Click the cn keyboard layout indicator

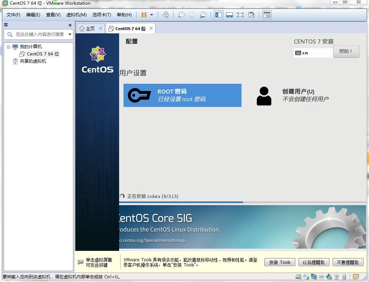pos(313,53)
